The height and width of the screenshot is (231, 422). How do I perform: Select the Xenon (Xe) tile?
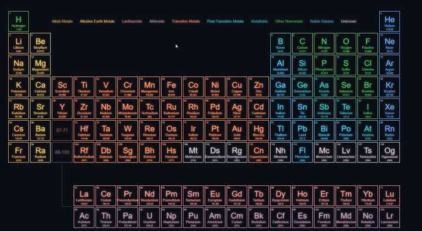389,109
